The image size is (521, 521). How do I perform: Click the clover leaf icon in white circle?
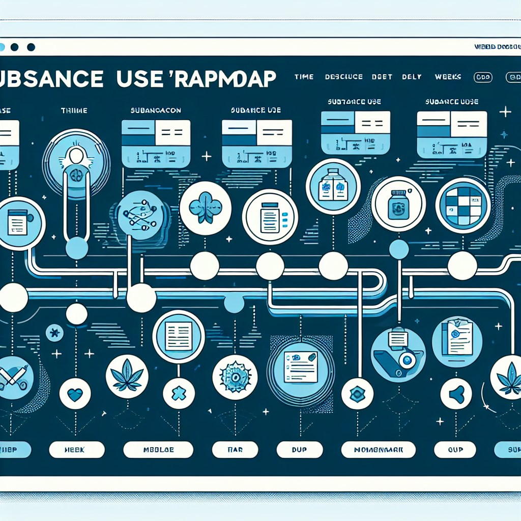coord(205,208)
